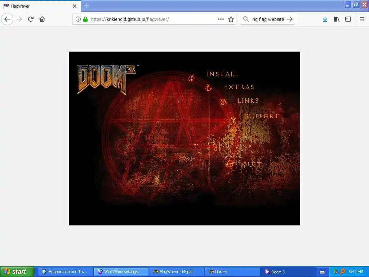This screenshot has height=277, width=369.
Task: Bookmark this page with the star
Action: (x=231, y=19)
